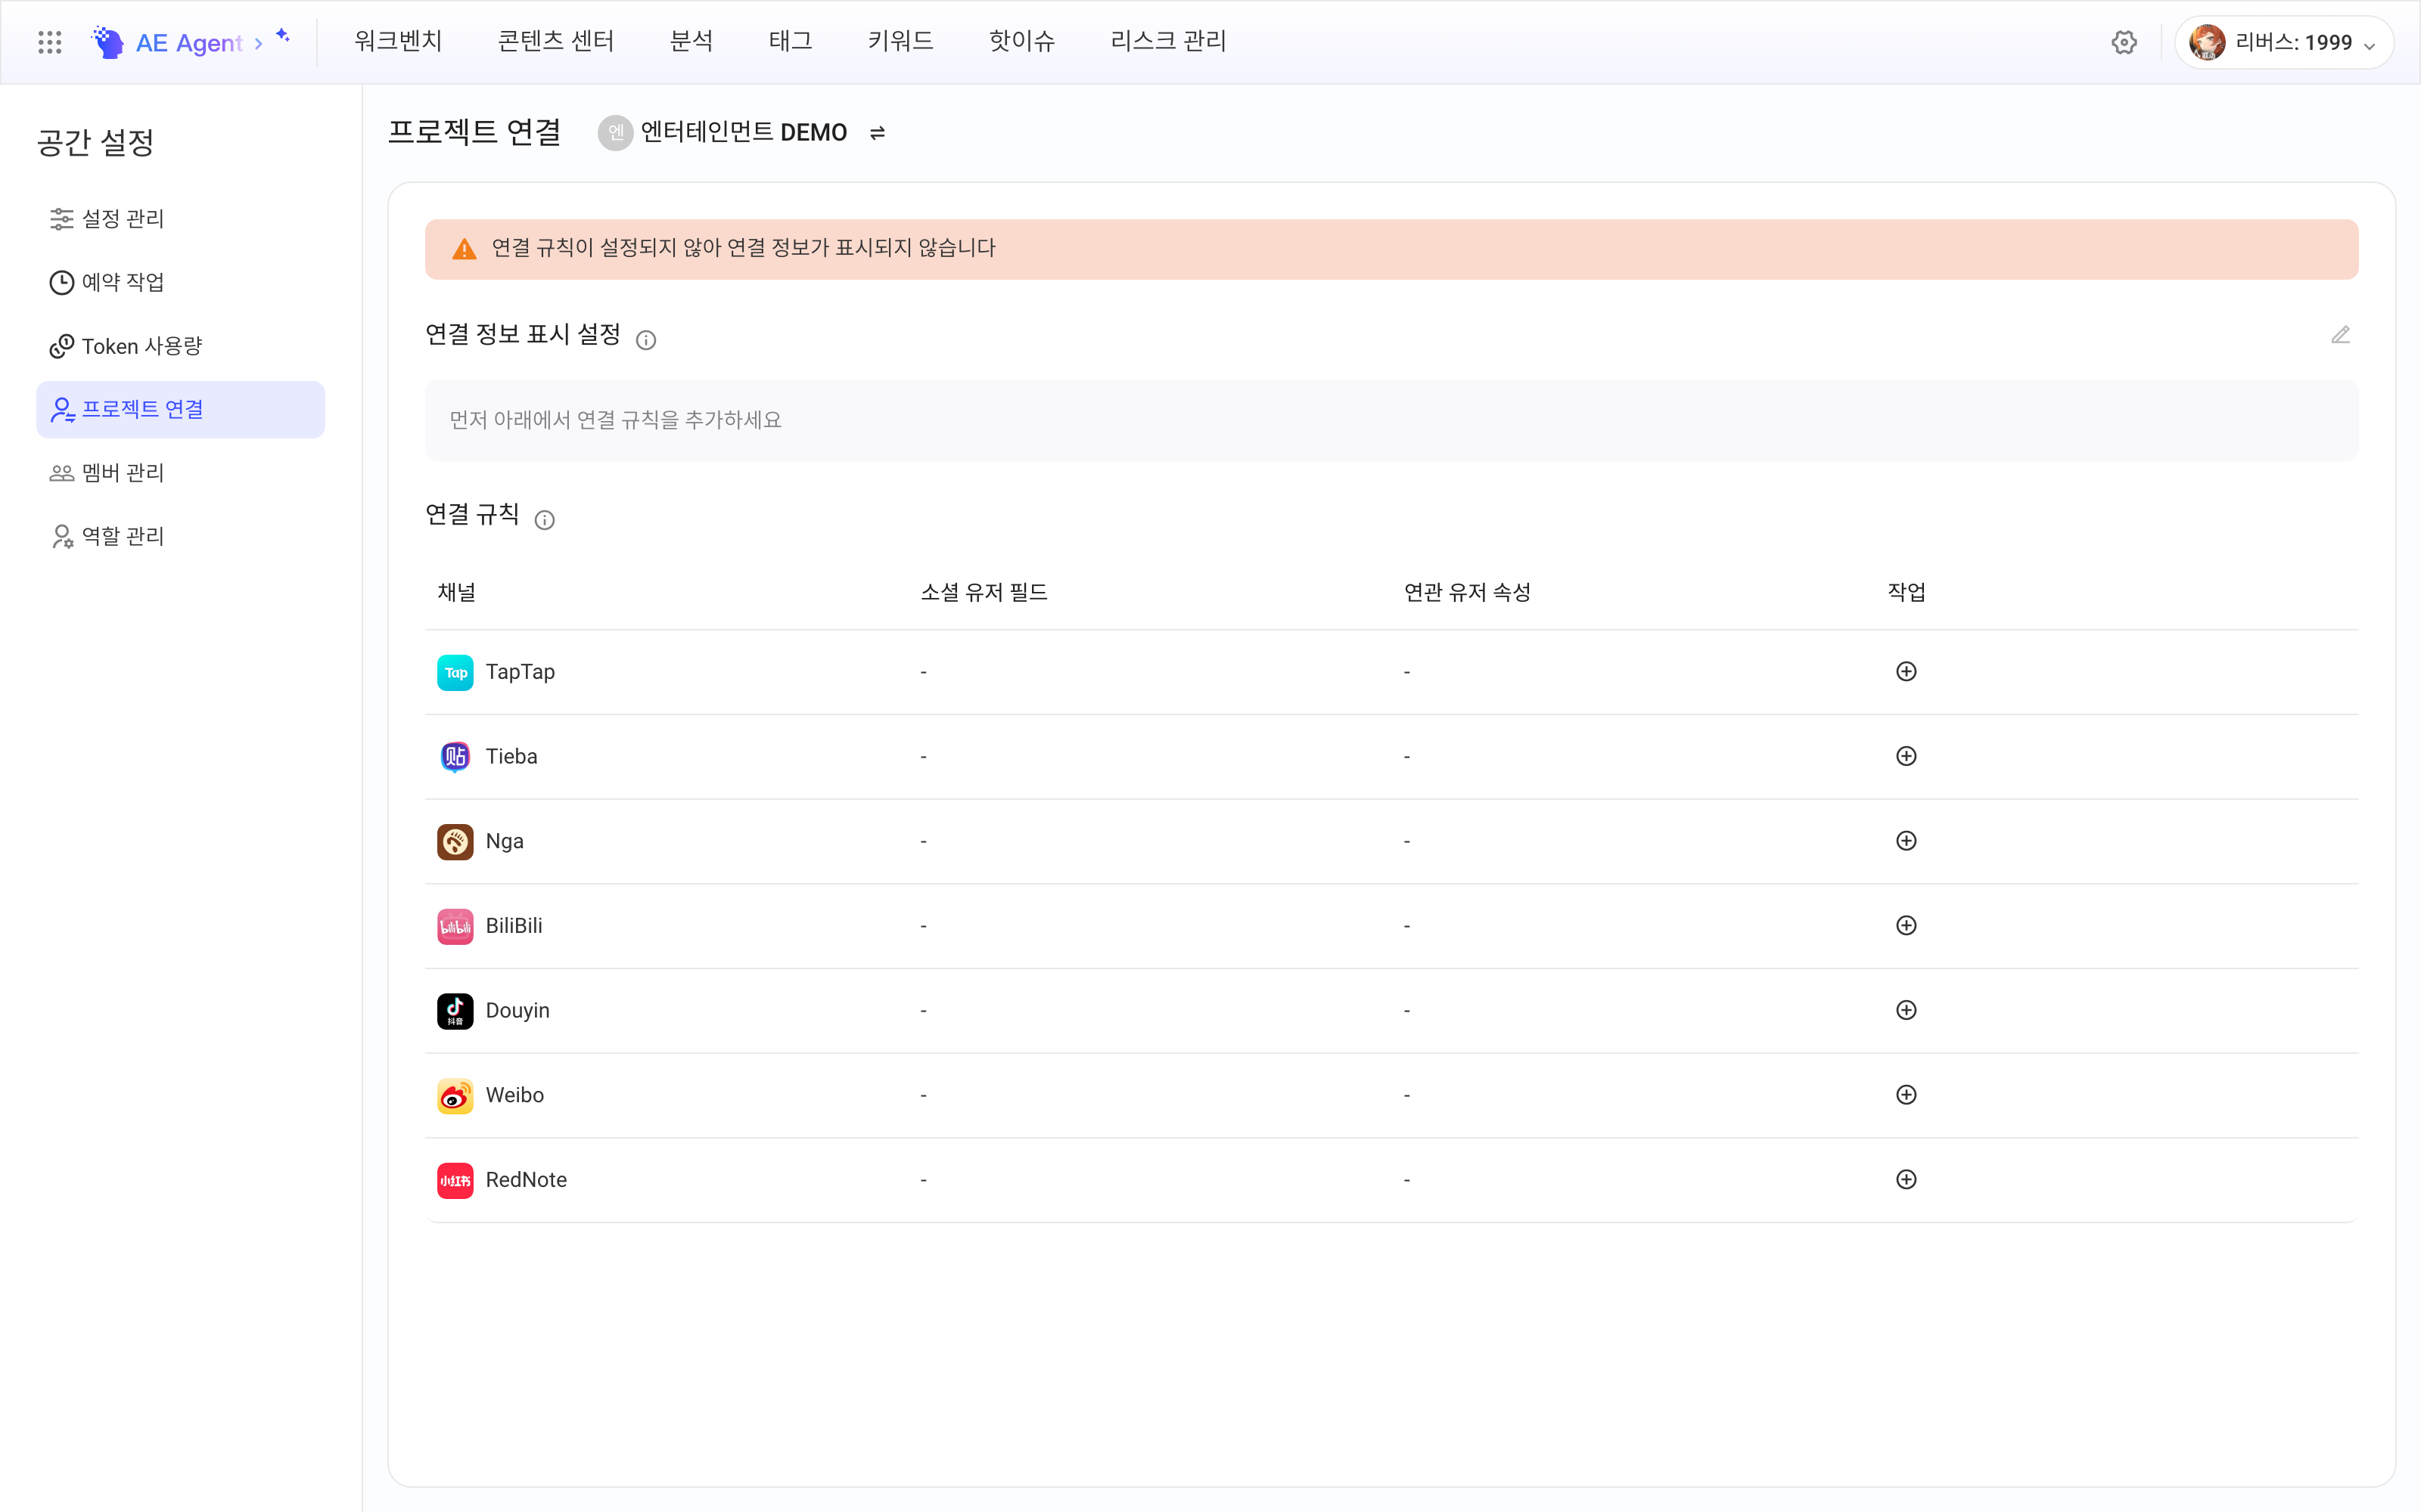Add a connection rule for Weibo

(x=1906, y=1095)
